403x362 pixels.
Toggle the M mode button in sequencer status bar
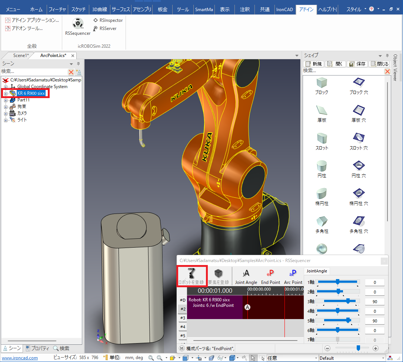[182, 348]
